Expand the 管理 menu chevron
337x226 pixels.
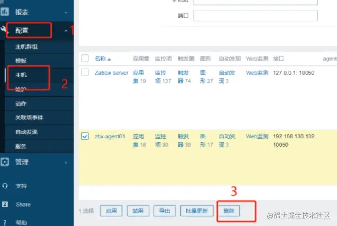click(x=66, y=163)
